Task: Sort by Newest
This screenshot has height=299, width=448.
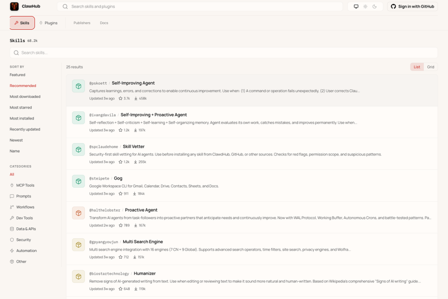Action: pos(16,140)
